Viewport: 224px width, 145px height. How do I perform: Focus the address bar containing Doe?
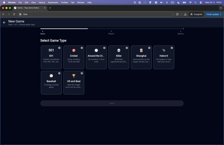coord(95,14)
